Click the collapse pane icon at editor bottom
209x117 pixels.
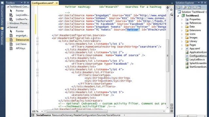[172, 111]
